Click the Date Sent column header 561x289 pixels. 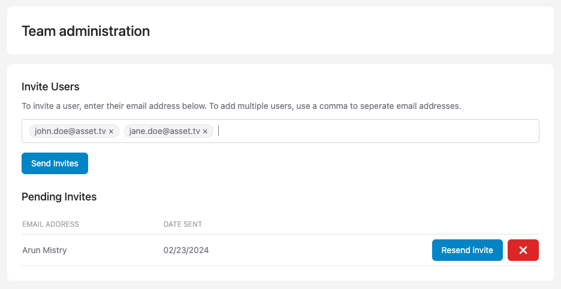(x=183, y=224)
